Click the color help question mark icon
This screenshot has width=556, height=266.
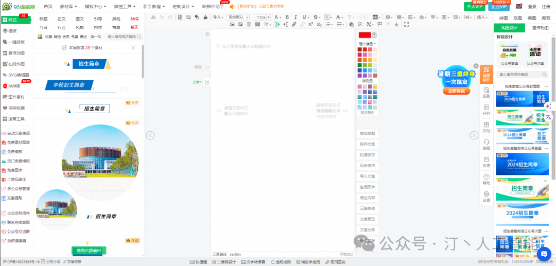click(374, 35)
